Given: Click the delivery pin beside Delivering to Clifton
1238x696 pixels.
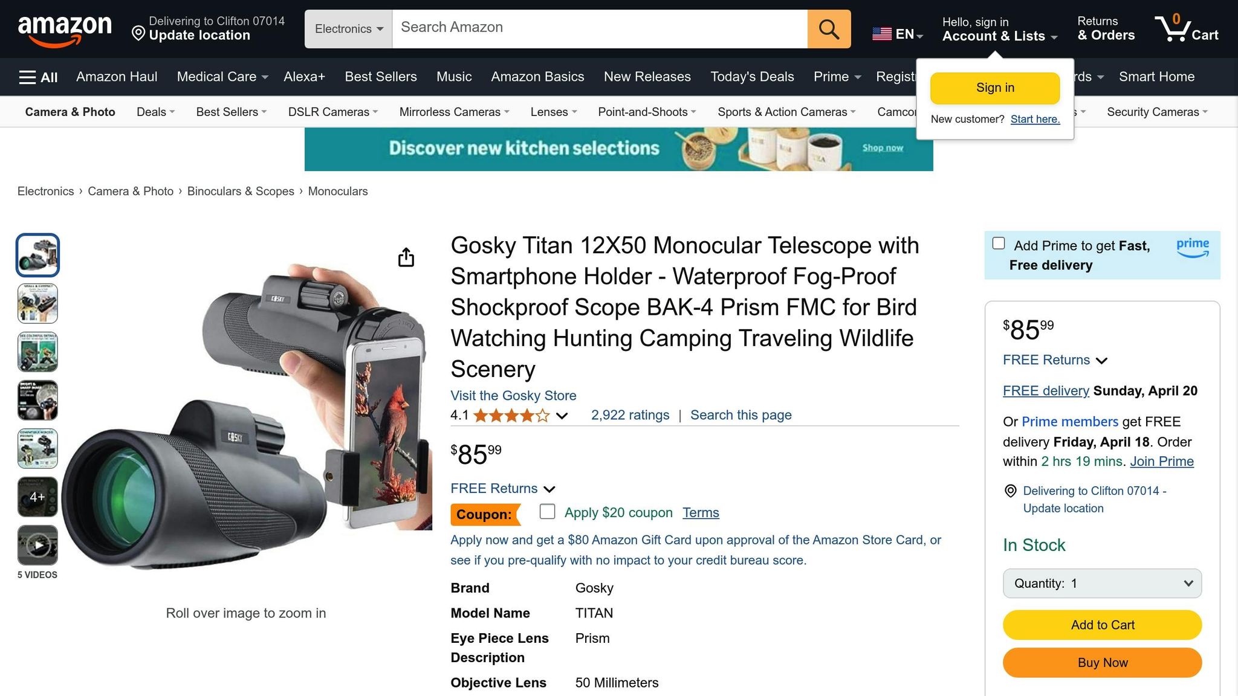Looking at the screenshot, I should tap(1011, 491).
